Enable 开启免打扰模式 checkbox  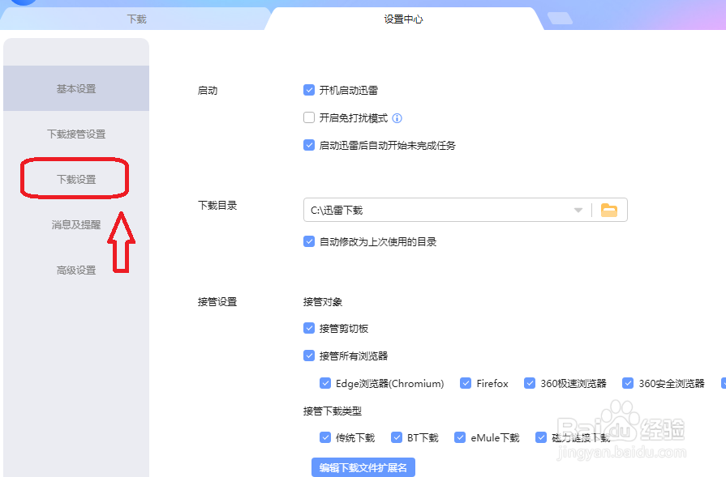[309, 117]
